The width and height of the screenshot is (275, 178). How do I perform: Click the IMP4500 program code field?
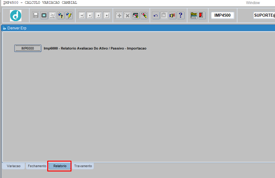tap(222, 15)
